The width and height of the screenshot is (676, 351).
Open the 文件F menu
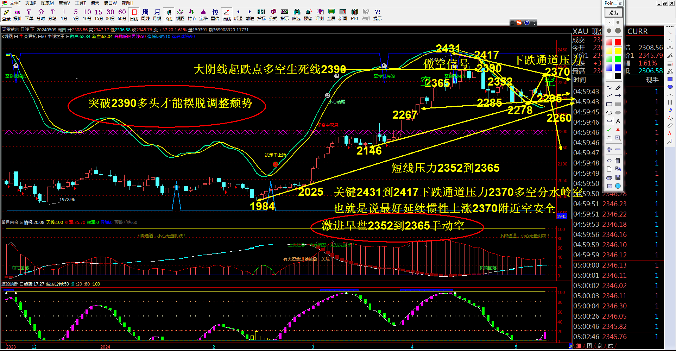(x=15, y=3)
